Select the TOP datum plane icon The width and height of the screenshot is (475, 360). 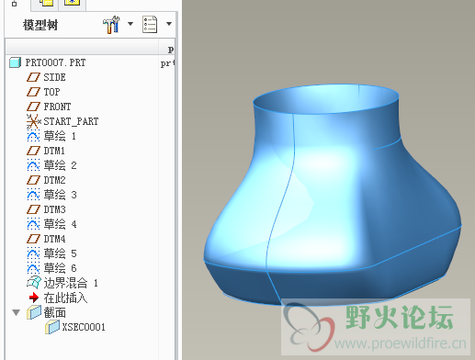point(33,92)
